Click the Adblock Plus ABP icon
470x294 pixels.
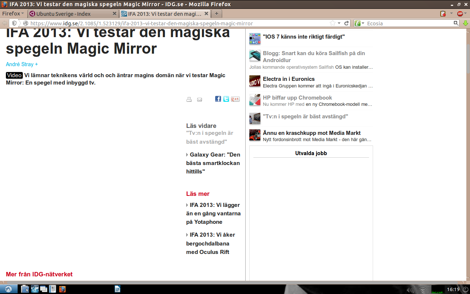[460, 14]
